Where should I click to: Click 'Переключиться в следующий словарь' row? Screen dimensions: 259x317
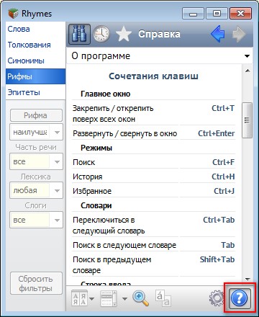point(109,226)
